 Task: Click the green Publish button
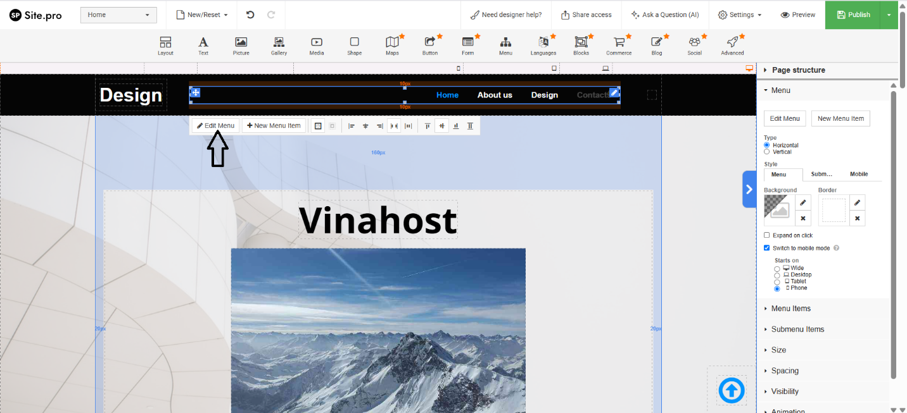click(x=853, y=15)
